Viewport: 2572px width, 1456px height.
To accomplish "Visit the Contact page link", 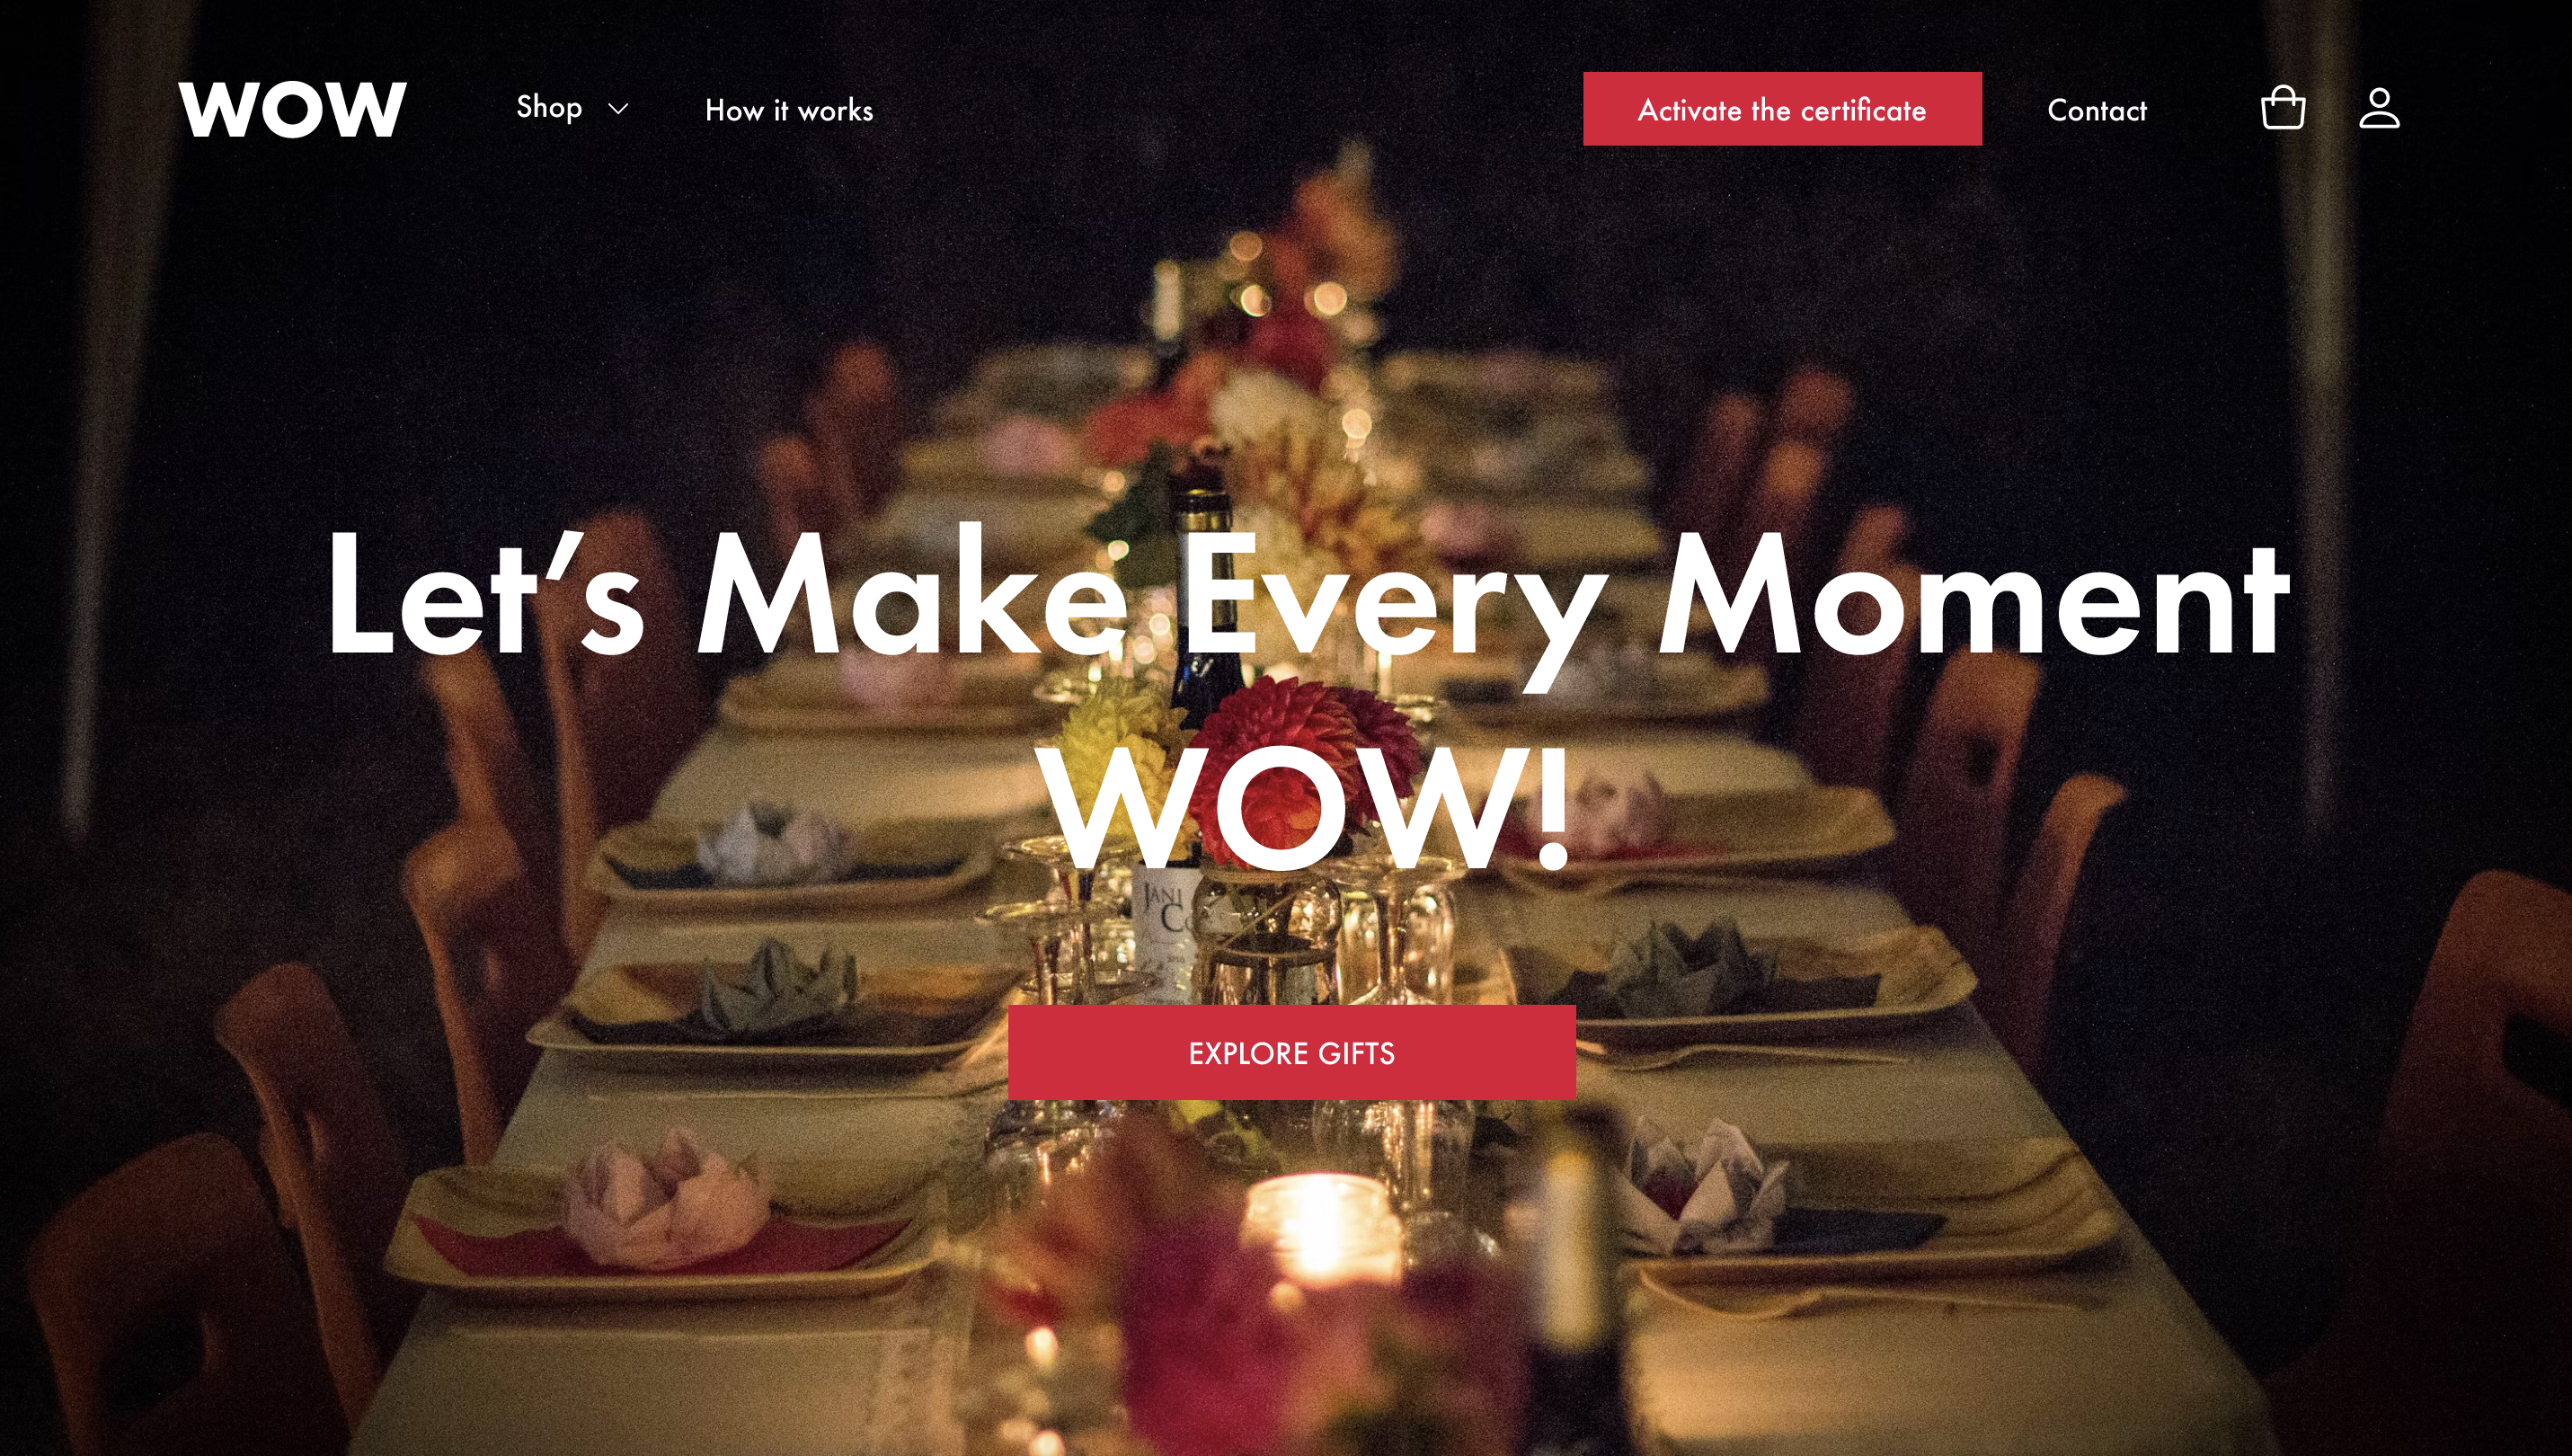I will point(2097,110).
